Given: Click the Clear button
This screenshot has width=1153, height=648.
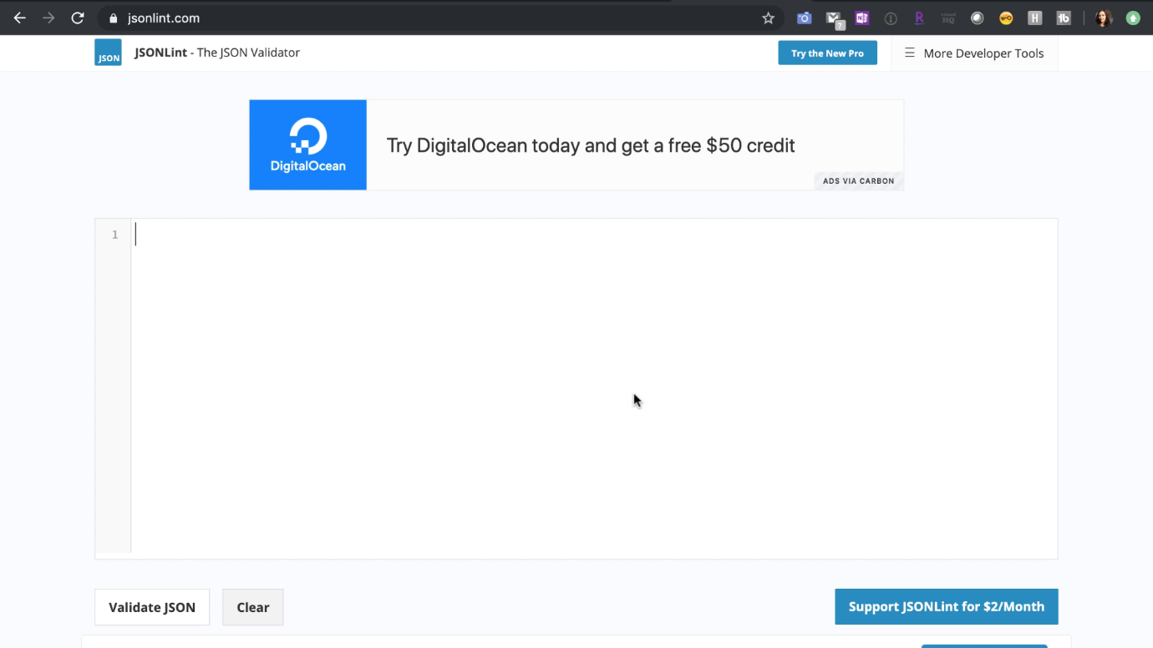Looking at the screenshot, I should pos(253,607).
